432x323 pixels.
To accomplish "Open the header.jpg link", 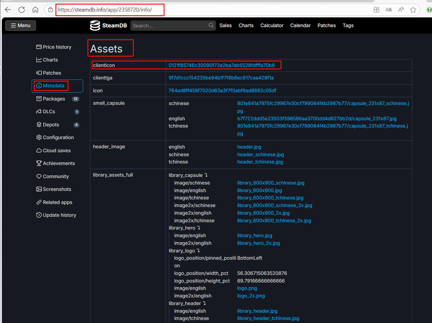I will (x=249, y=147).
